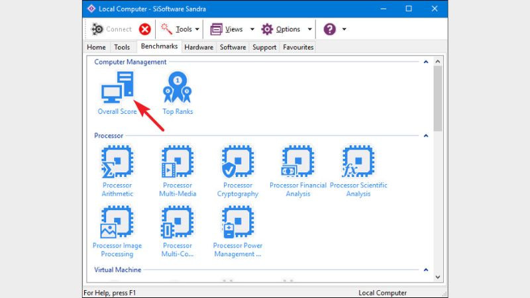
Task: Switch to the Software tab
Action: pos(233,47)
